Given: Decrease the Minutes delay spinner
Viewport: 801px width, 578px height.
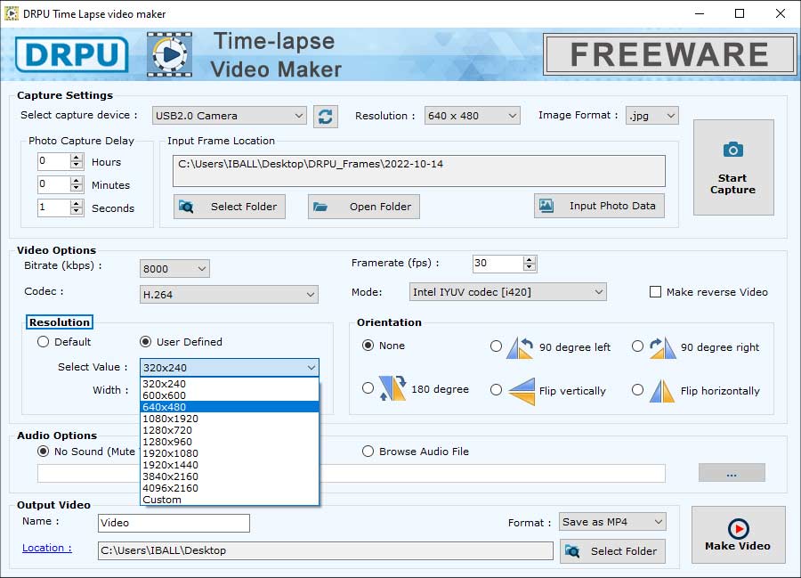Looking at the screenshot, I should [x=77, y=189].
